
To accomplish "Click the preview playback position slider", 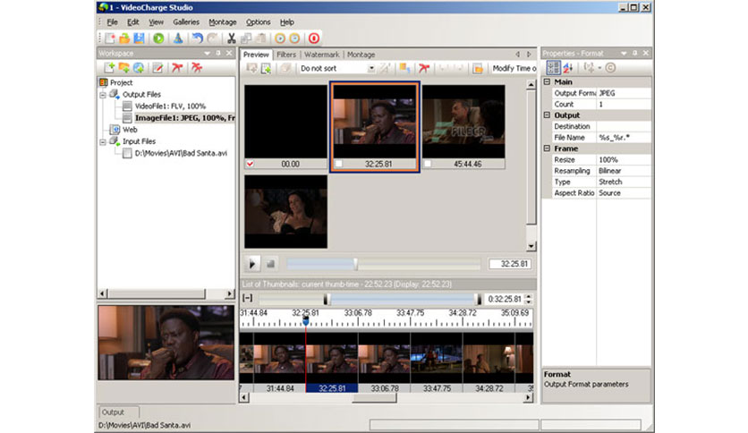I will [x=355, y=264].
